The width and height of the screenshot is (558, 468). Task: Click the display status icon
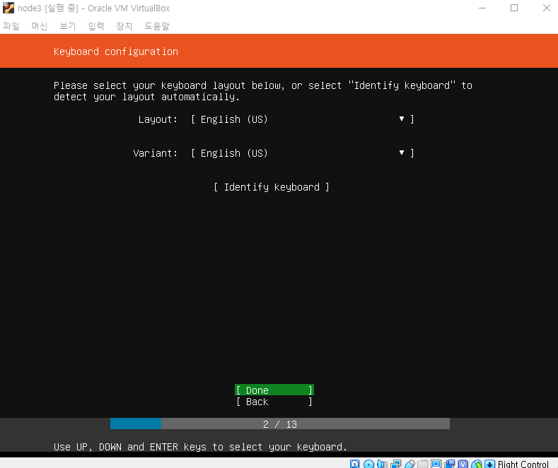[436, 464]
